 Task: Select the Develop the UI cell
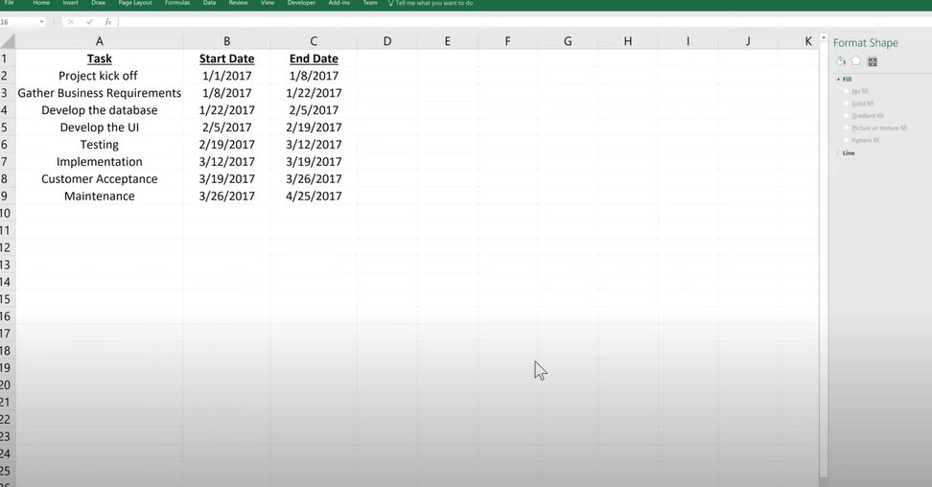pos(100,128)
